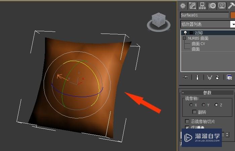Open the Hierarchy panel tab
The width and height of the screenshot is (235, 151).
[x=202, y=6]
